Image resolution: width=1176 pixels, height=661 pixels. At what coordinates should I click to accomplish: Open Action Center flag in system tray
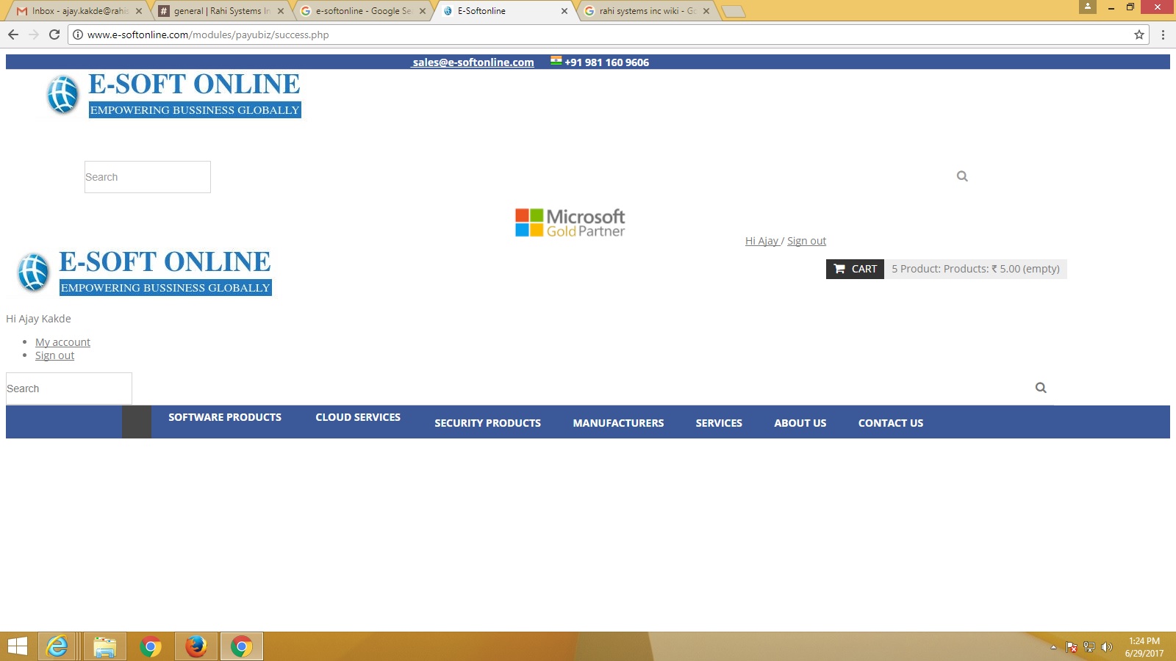[1072, 647]
